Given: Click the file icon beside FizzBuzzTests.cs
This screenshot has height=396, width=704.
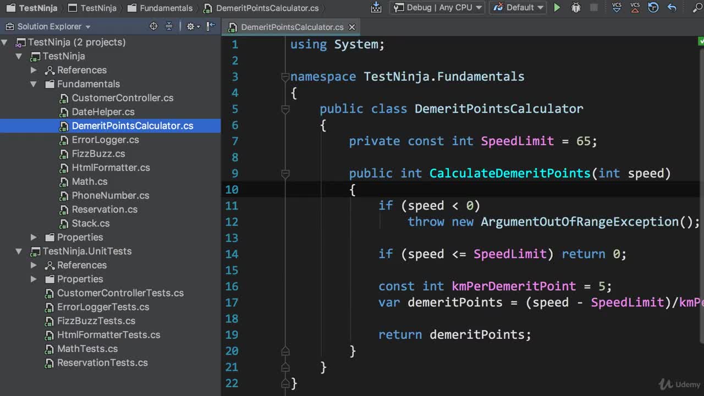Looking at the screenshot, I should coord(49,321).
